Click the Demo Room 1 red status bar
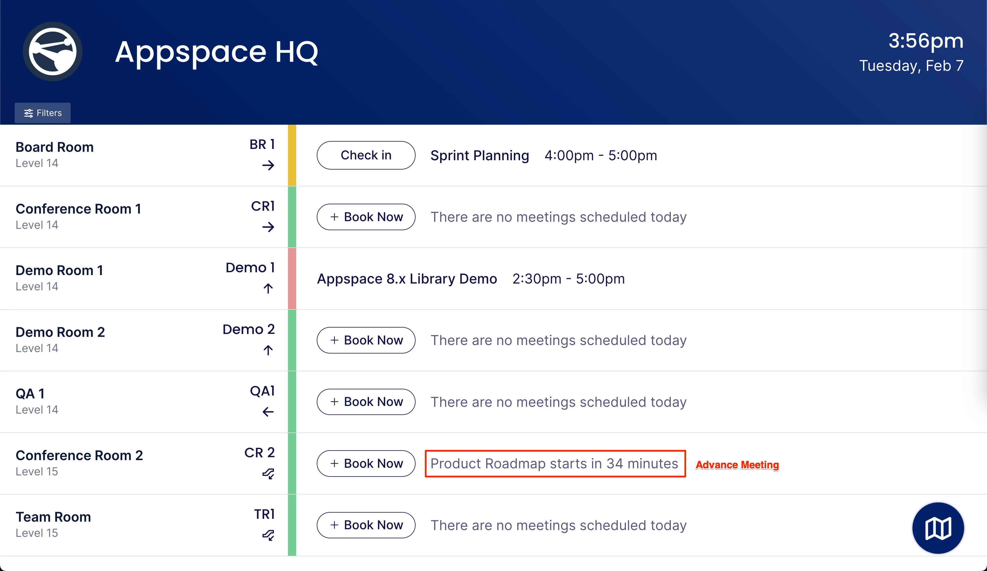This screenshot has width=987, height=571. pyautogui.click(x=292, y=279)
